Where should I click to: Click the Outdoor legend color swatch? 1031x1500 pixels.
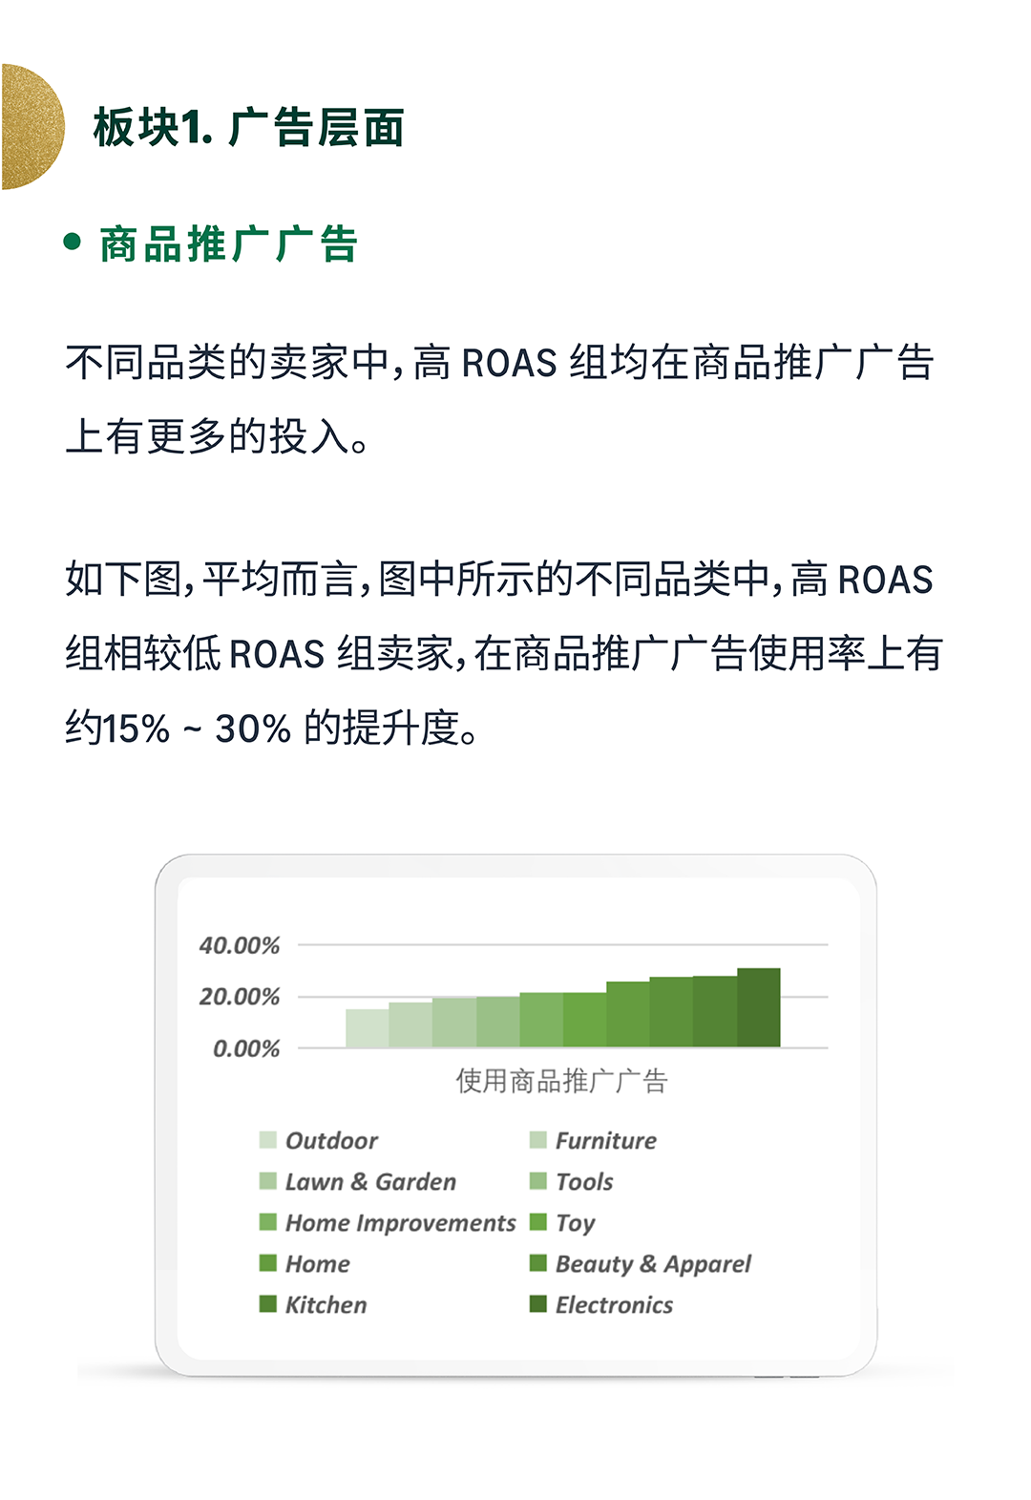click(x=267, y=1140)
